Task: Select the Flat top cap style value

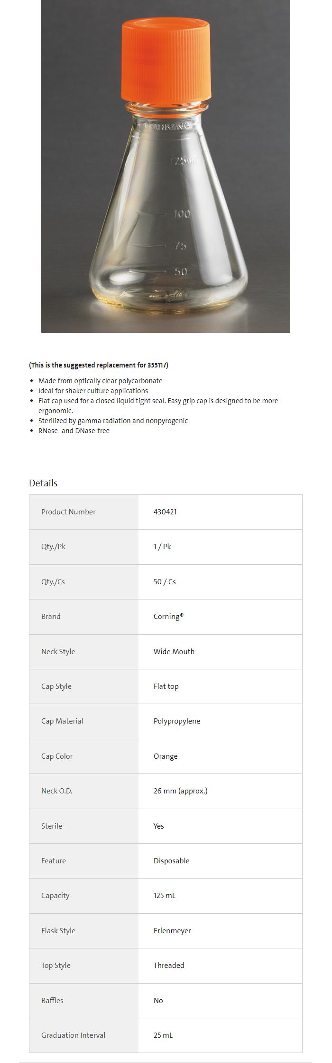Action: [x=166, y=686]
